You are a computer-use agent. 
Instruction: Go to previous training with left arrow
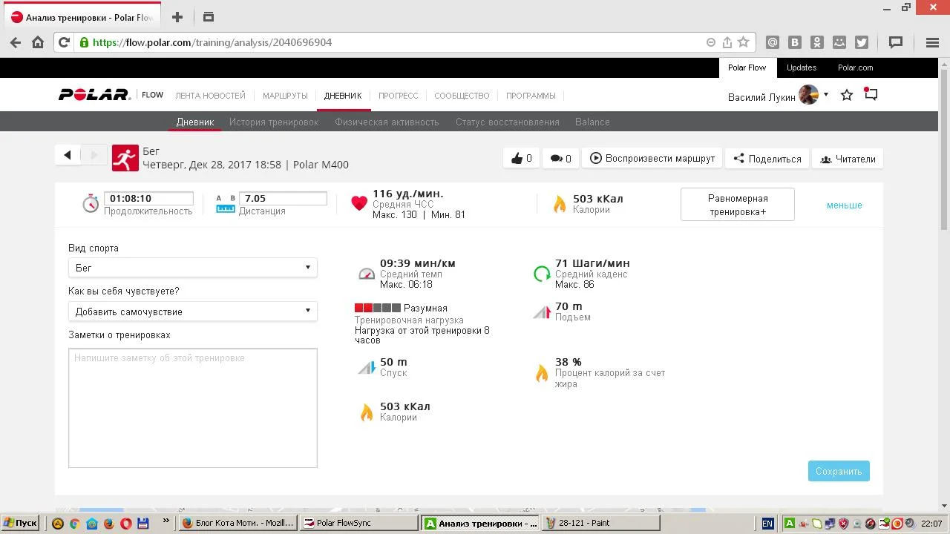tap(68, 155)
